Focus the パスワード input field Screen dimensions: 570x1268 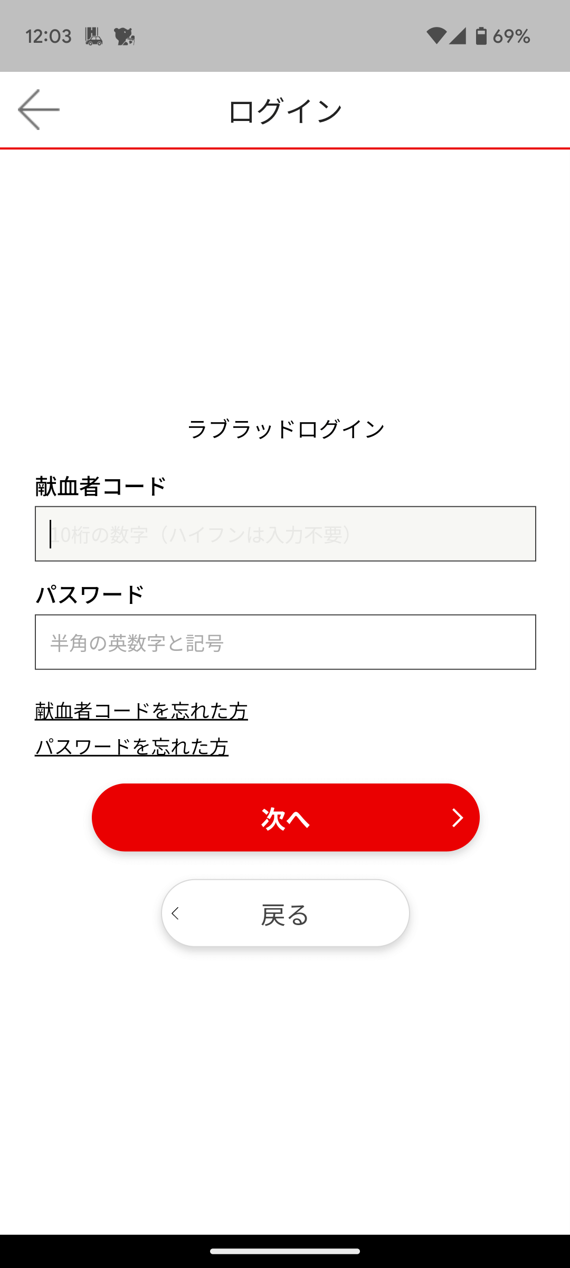pos(285,642)
